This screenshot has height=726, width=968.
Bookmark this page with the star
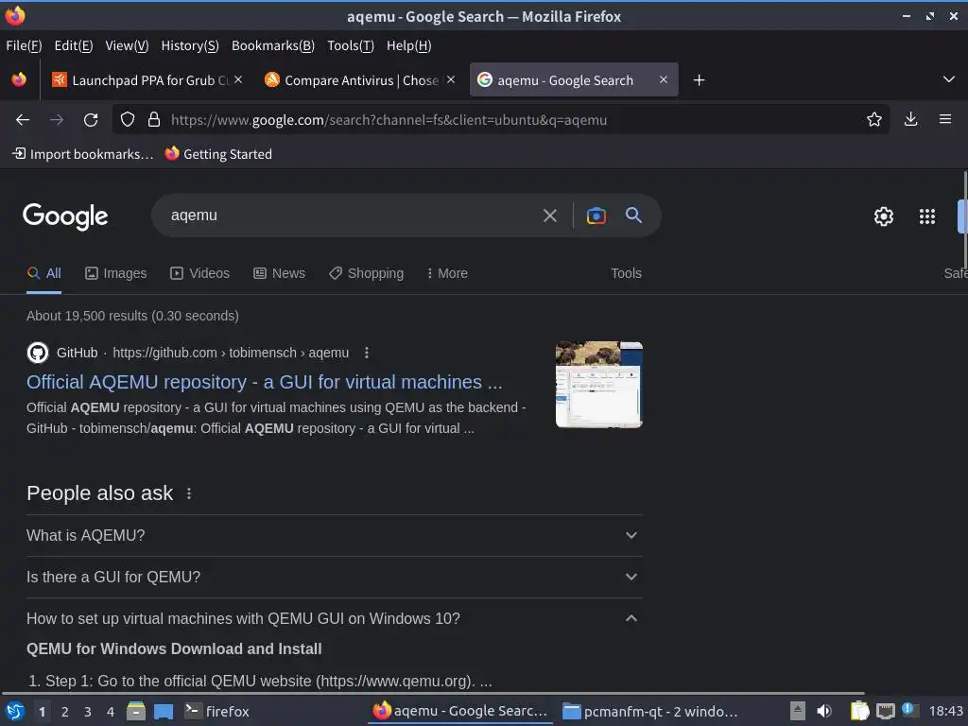[874, 119]
